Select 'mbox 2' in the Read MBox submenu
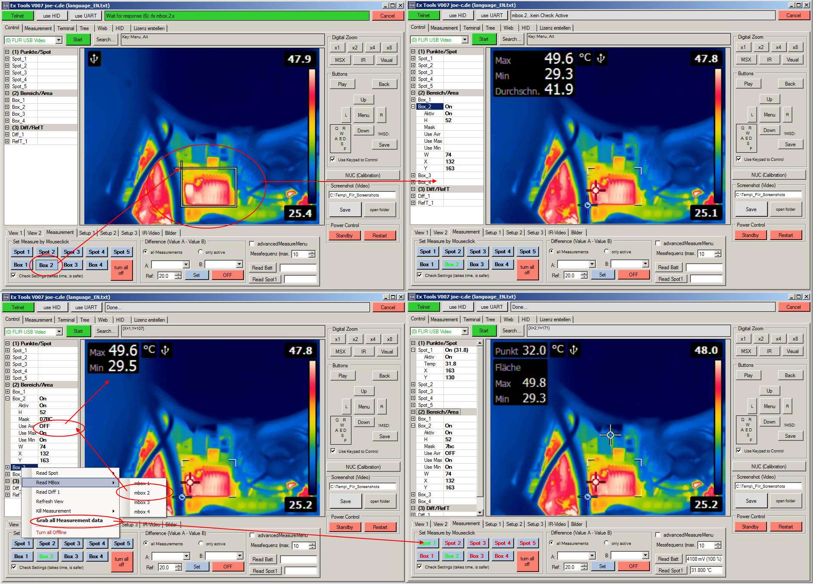 tap(142, 493)
